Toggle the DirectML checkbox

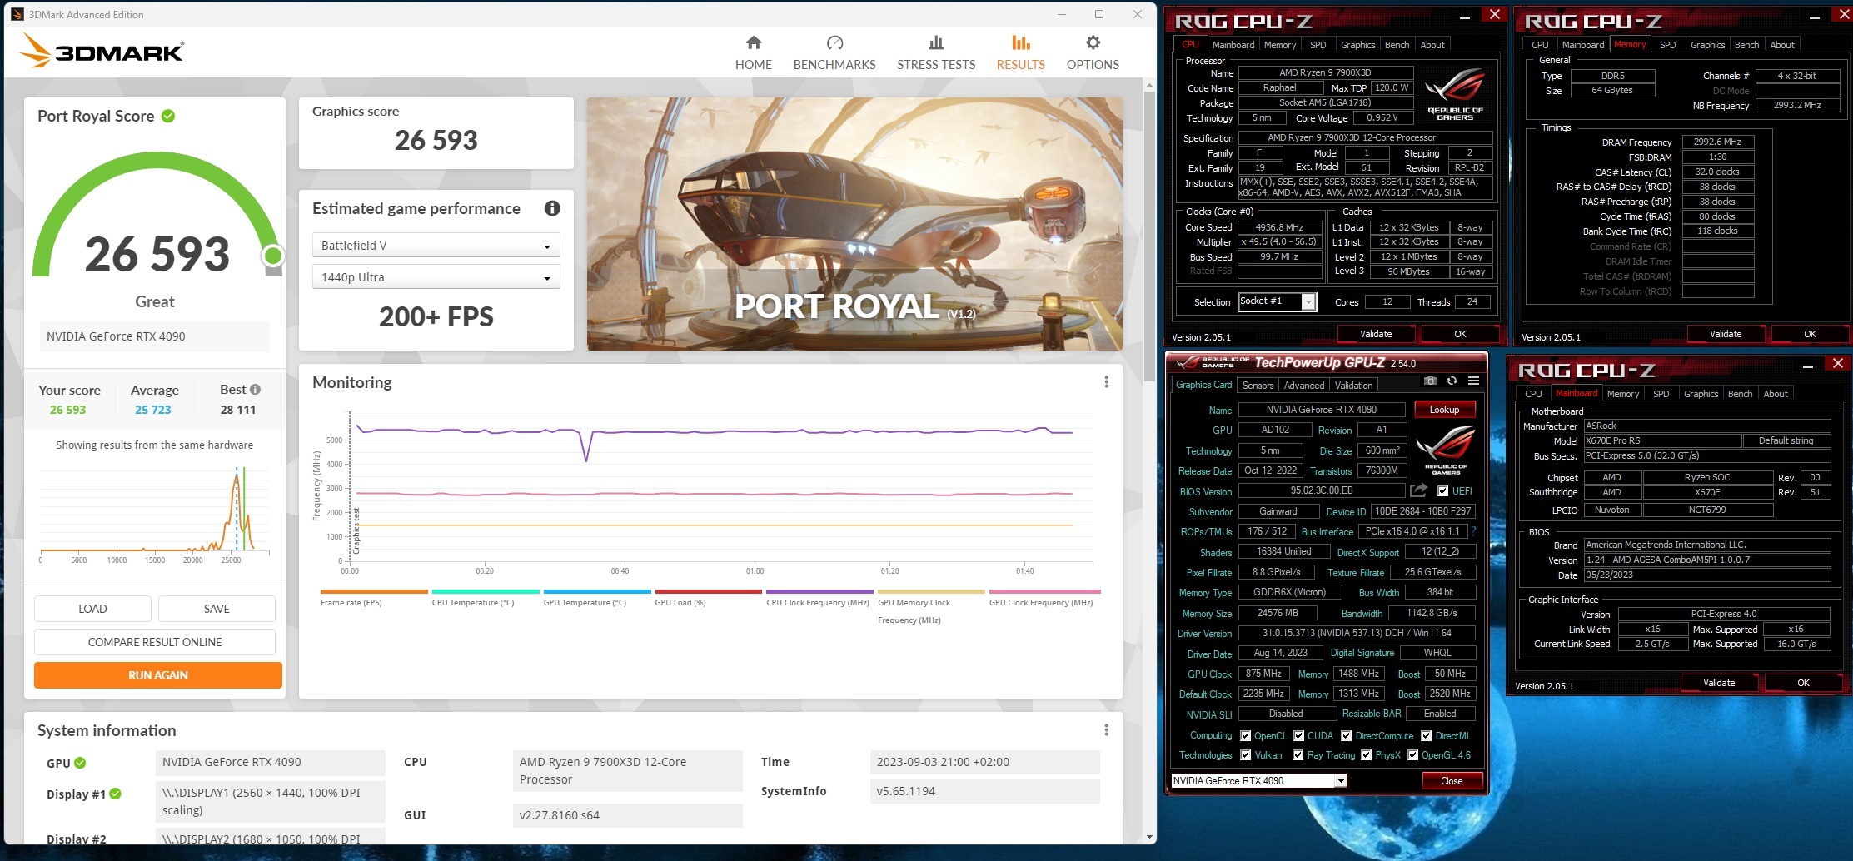pyautogui.click(x=1427, y=736)
